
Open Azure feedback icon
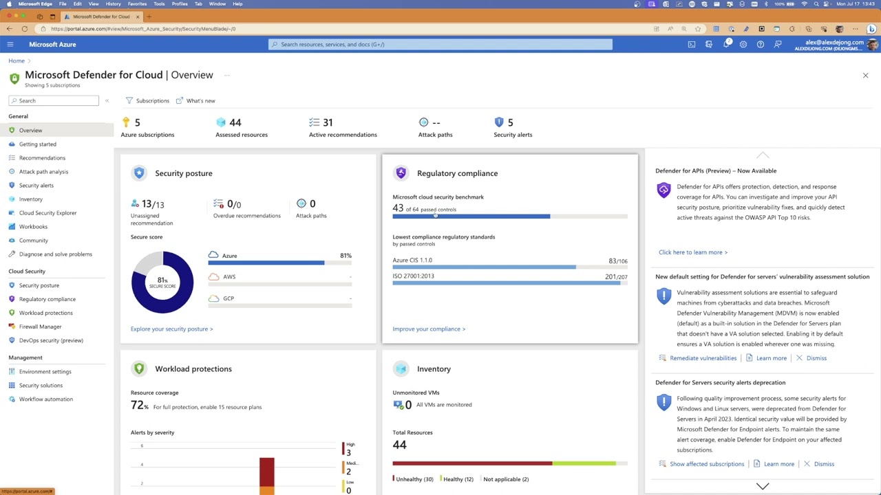tap(778, 44)
